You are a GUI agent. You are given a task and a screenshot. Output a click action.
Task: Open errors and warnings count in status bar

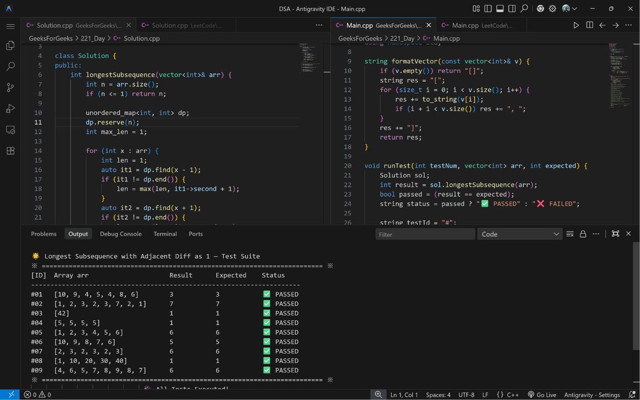coord(38,395)
